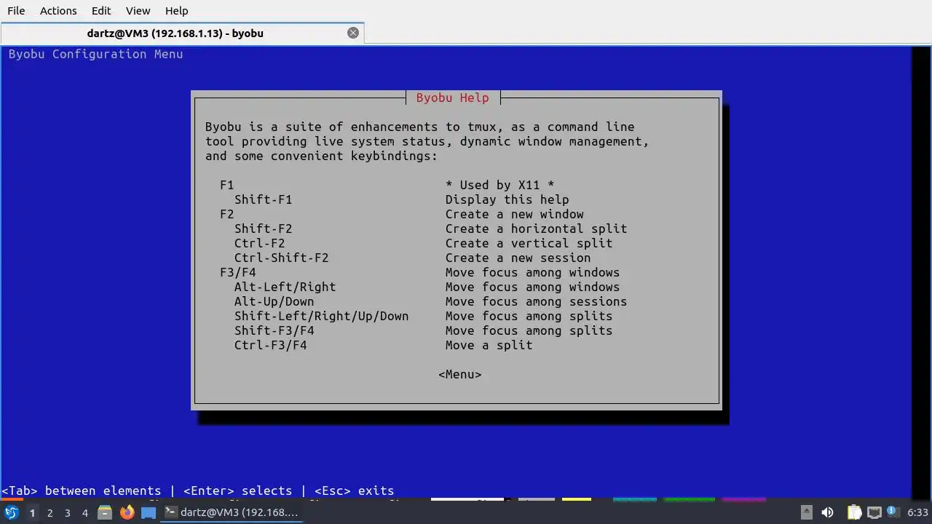Click 'Alt-Left/Right' keybinding text
Image resolution: width=932 pixels, height=524 pixels.
point(285,287)
